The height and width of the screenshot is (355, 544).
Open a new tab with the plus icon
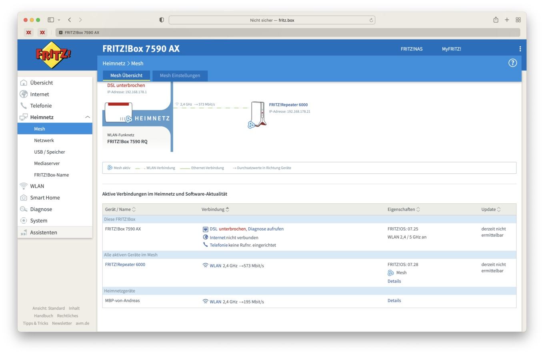507,20
